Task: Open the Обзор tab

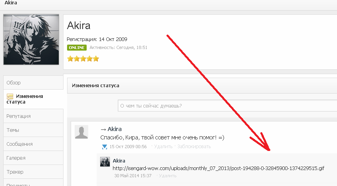Action: 33,82
